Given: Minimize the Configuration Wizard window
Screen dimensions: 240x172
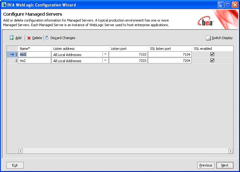Looking at the screenshot, I should pyautogui.click(x=221, y=5).
